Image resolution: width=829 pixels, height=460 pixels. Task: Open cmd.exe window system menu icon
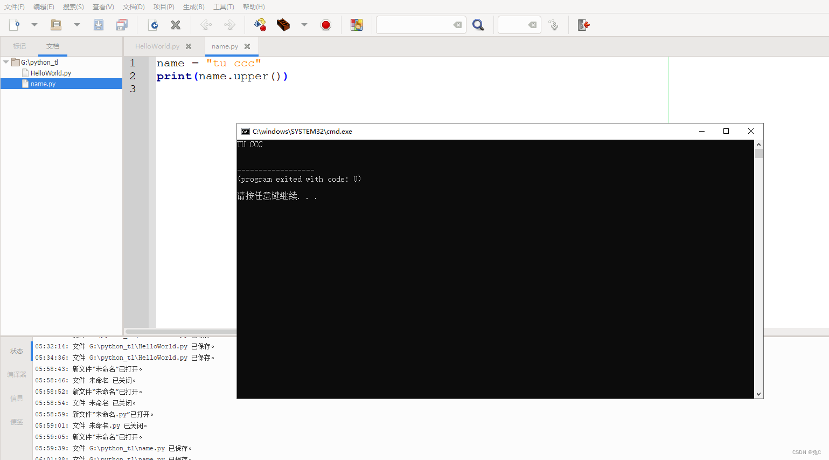tap(246, 131)
